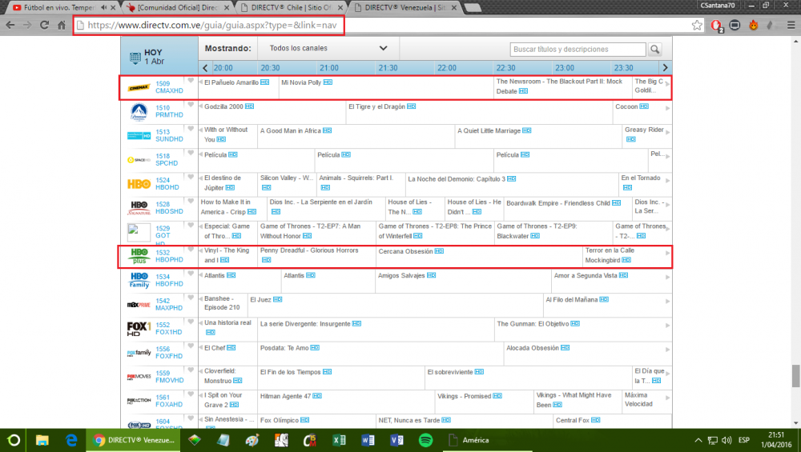This screenshot has height=452, width=801.
Task: Open the 'Mi Novia Polly' program
Action: 301,82
